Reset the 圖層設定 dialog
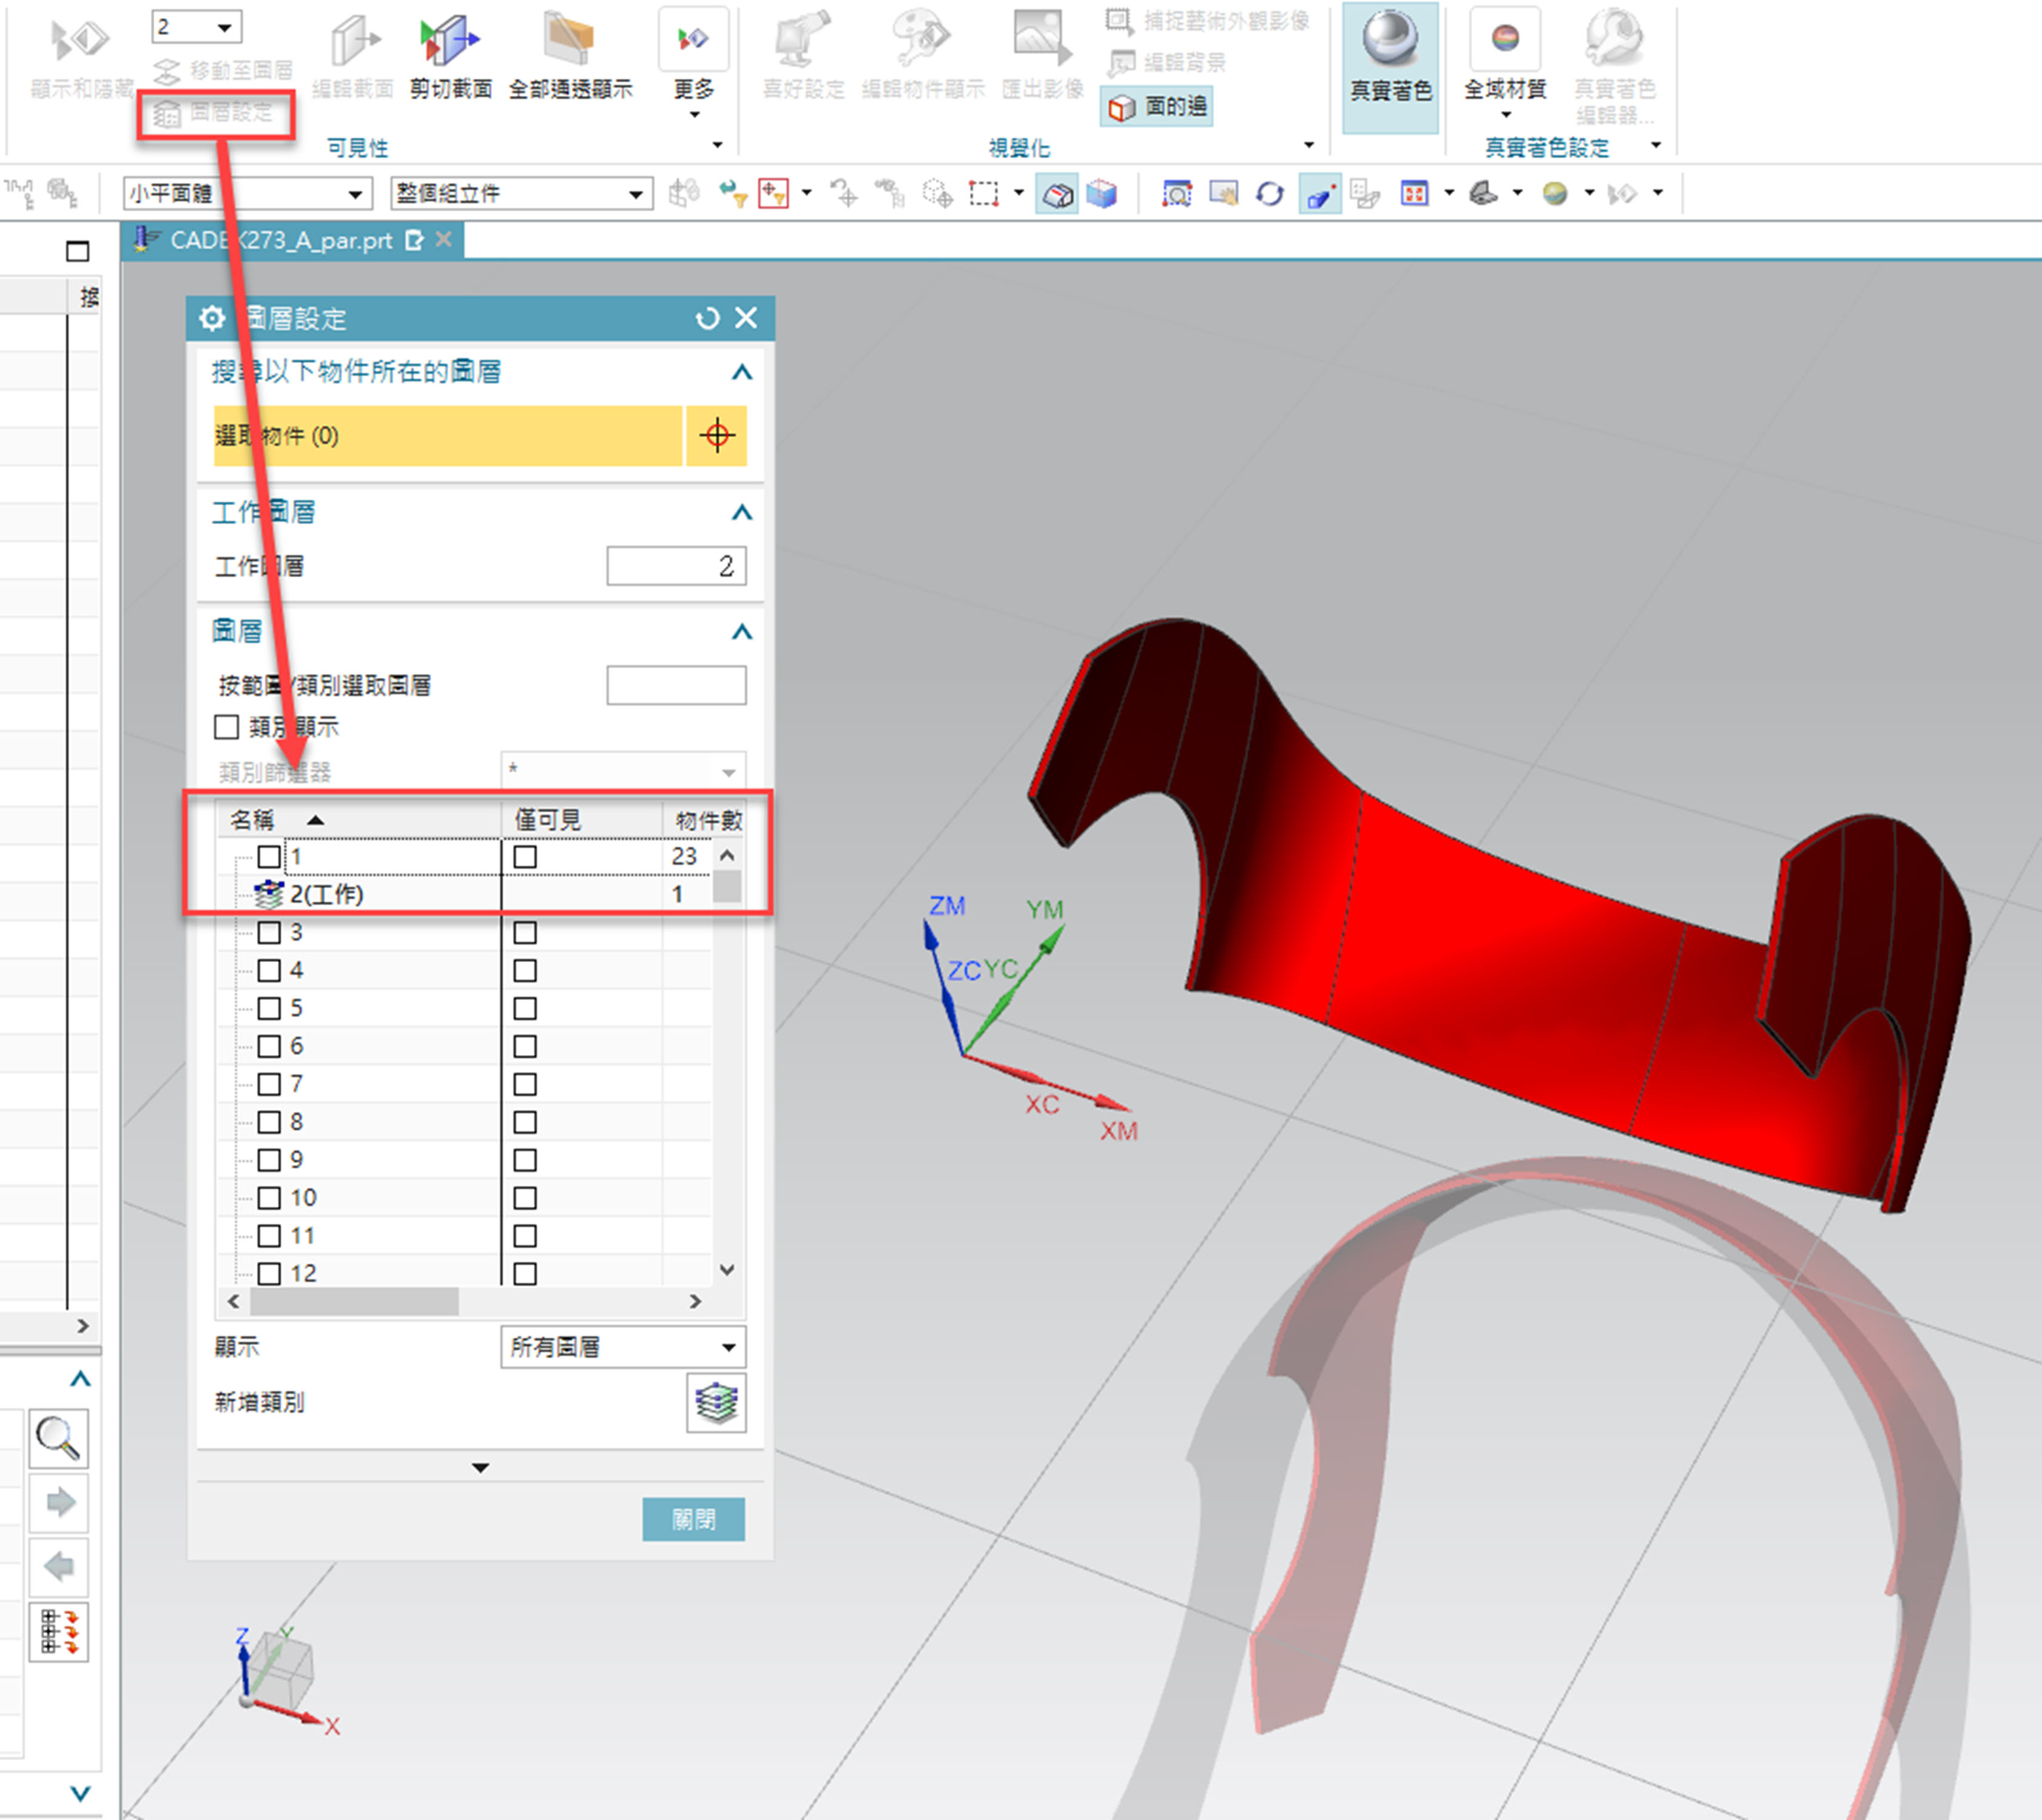The image size is (2042, 1820). point(707,318)
